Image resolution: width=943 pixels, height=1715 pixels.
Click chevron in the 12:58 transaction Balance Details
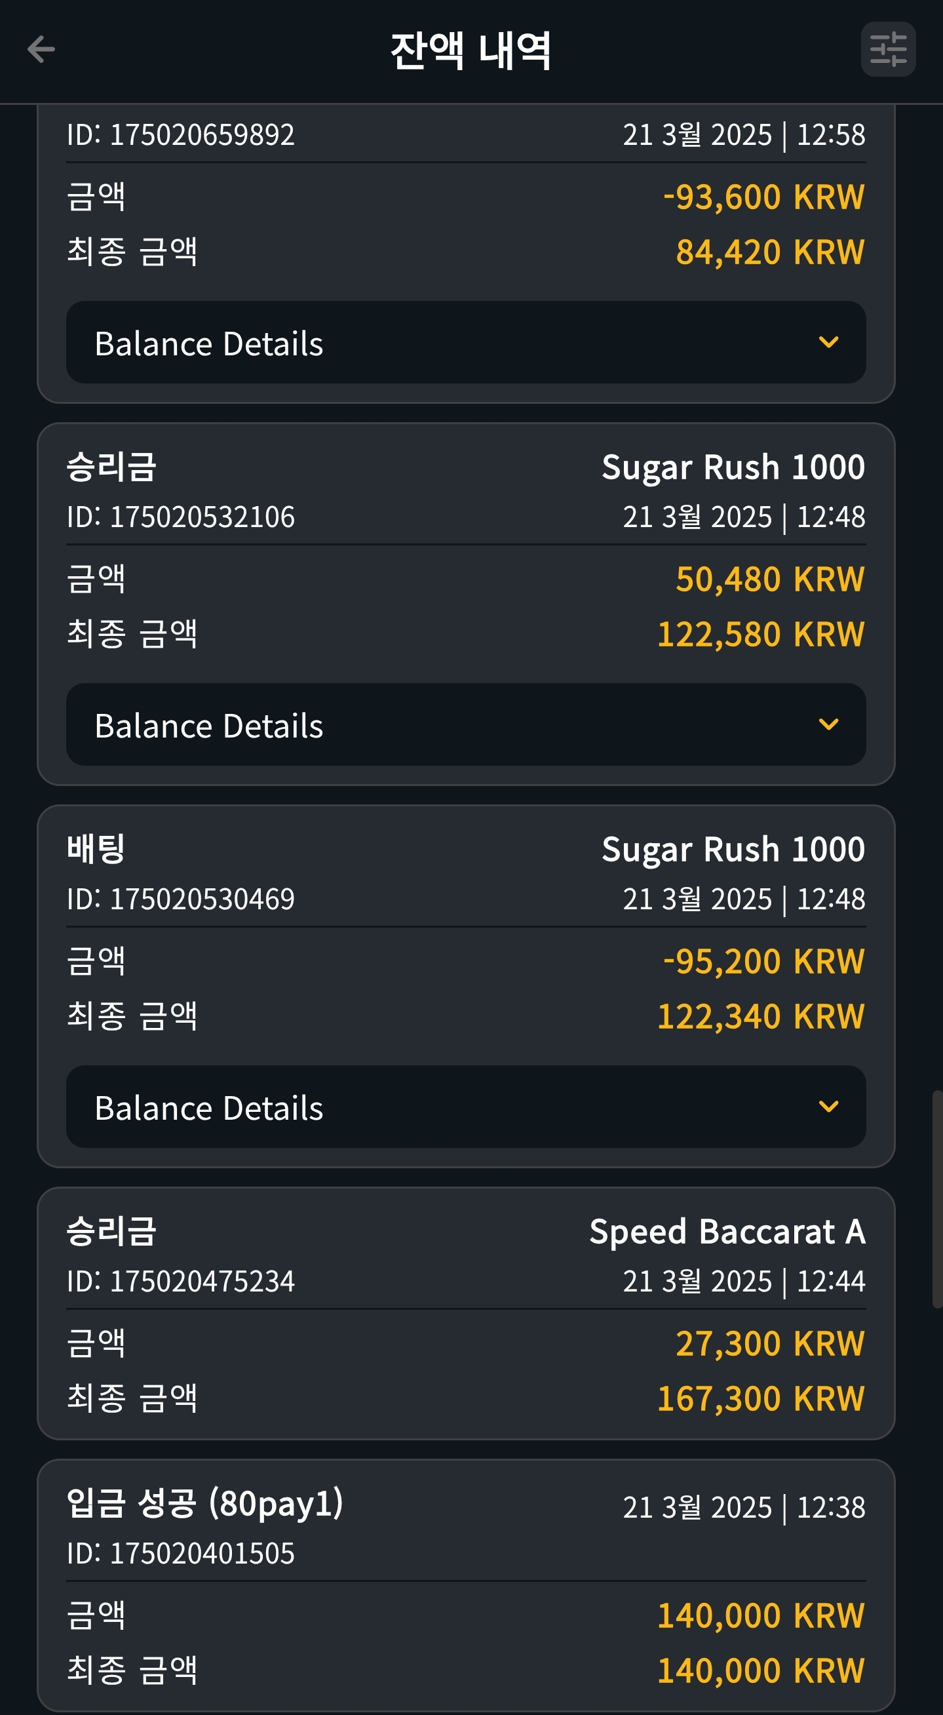(x=828, y=342)
